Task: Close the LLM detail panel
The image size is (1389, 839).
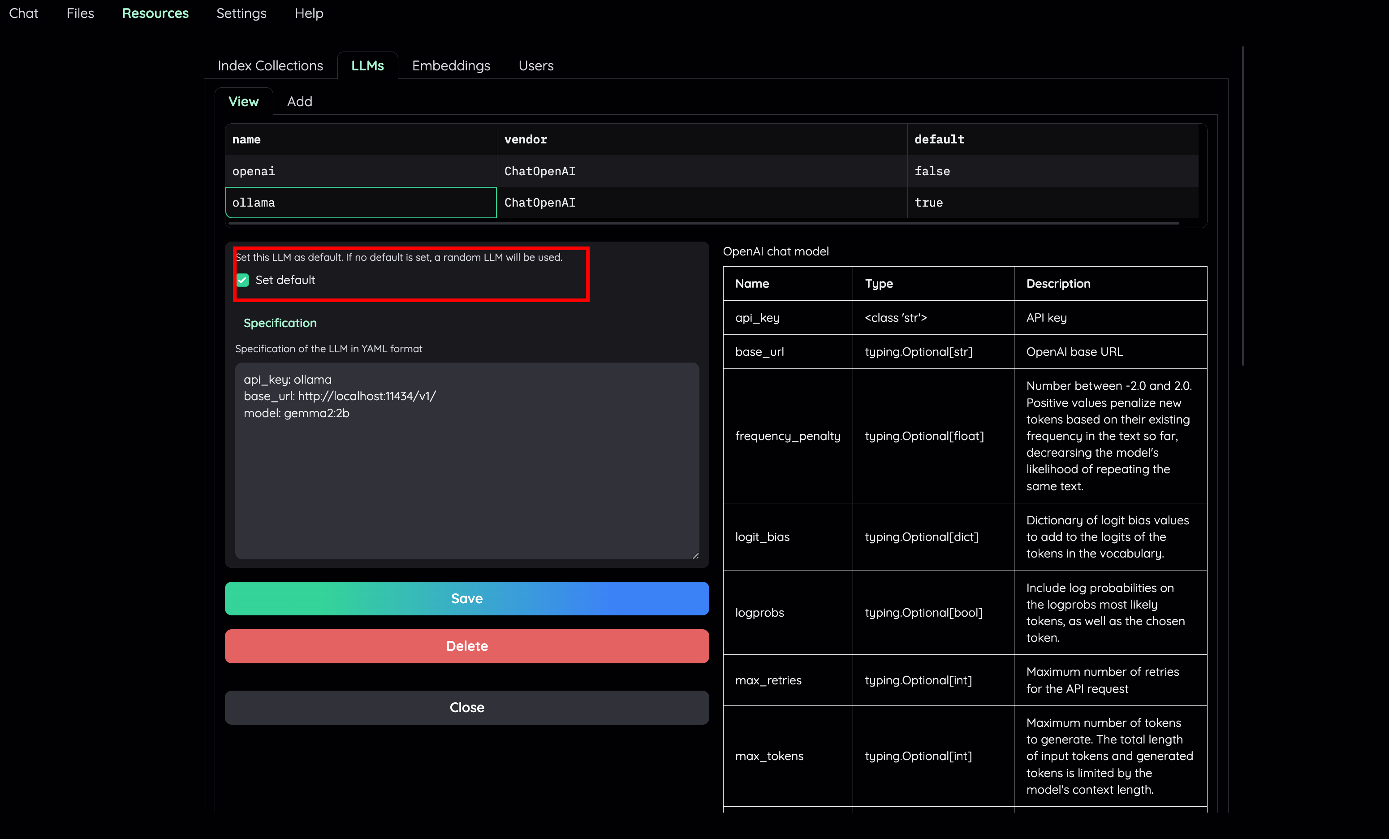Action: click(467, 708)
